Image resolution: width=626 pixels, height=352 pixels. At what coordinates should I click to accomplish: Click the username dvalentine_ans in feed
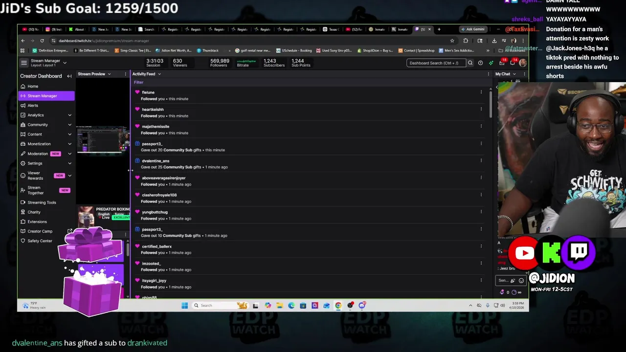(x=156, y=161)
